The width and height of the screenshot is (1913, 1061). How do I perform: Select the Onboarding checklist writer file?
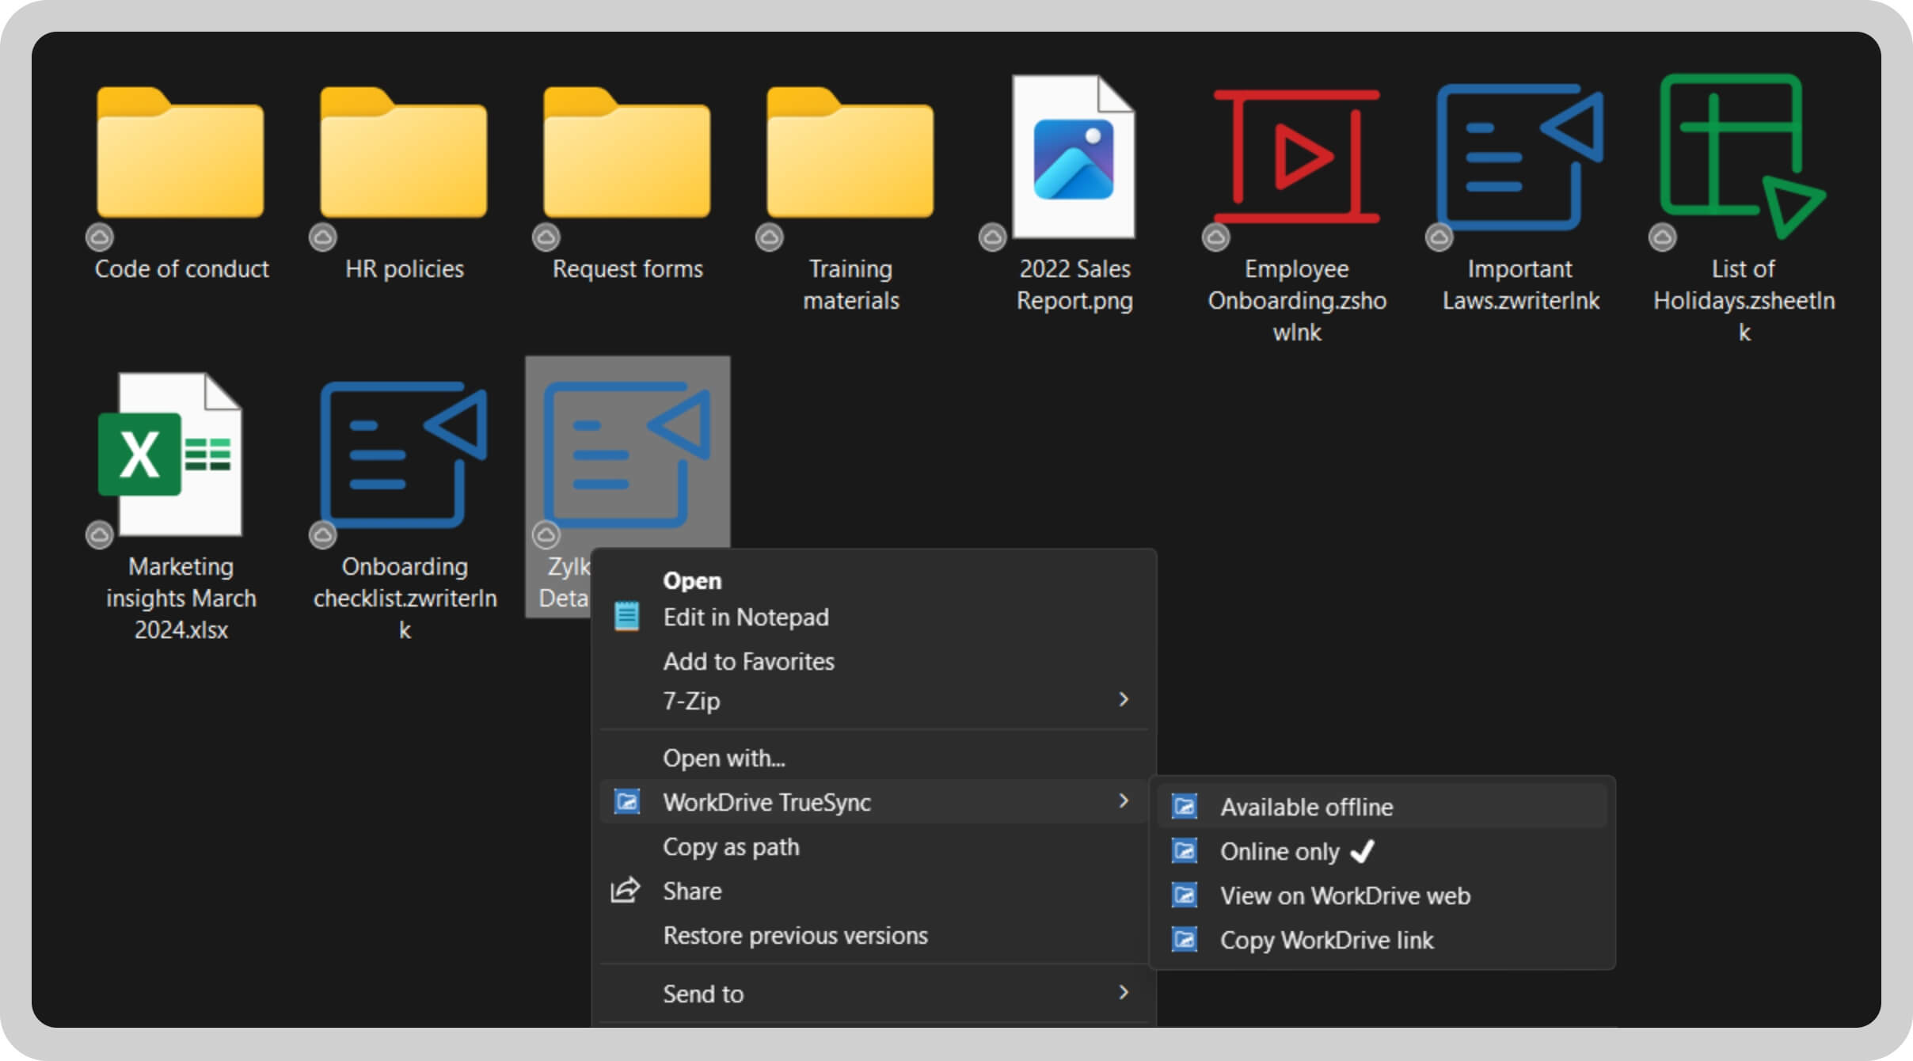point(404,455)
